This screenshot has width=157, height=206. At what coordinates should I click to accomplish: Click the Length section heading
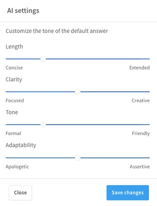[14, 47]
